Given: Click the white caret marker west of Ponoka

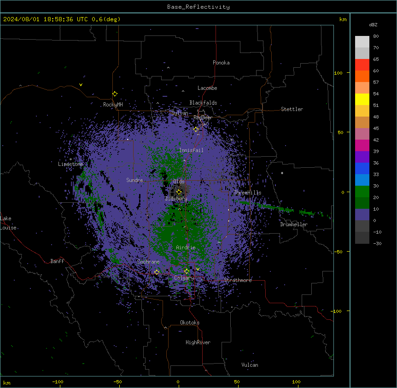Looking at the screenshot, I should click(x=169, y=68).
